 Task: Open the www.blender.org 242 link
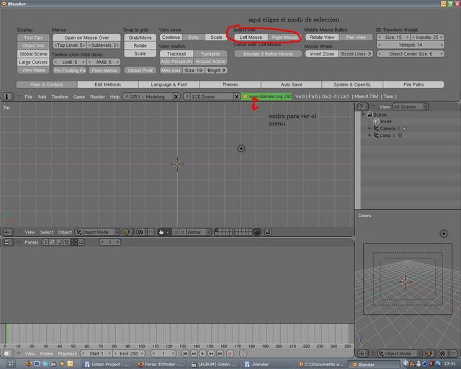coord(267,97)
